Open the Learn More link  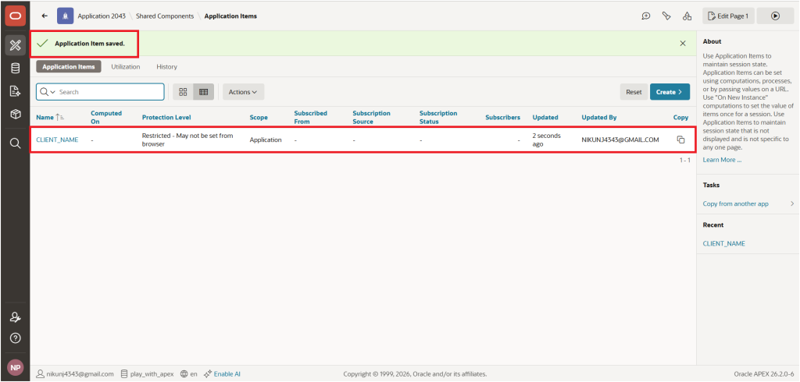[722, 160]
